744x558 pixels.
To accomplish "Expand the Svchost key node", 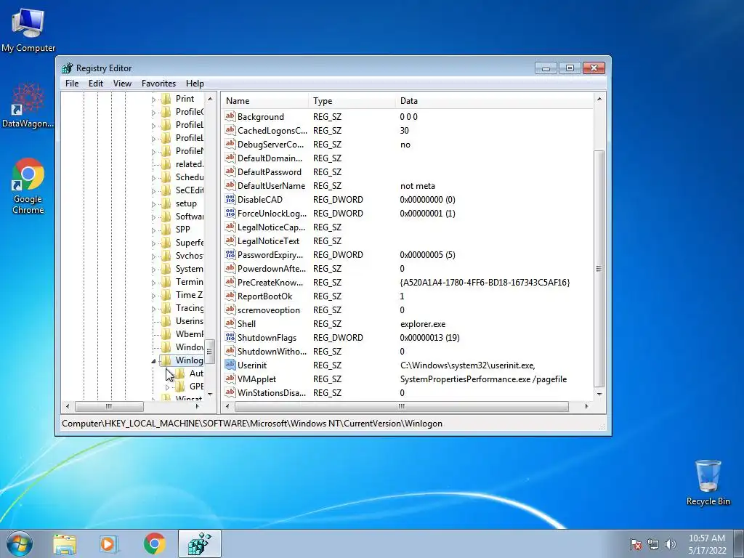I will coord(153,256).
